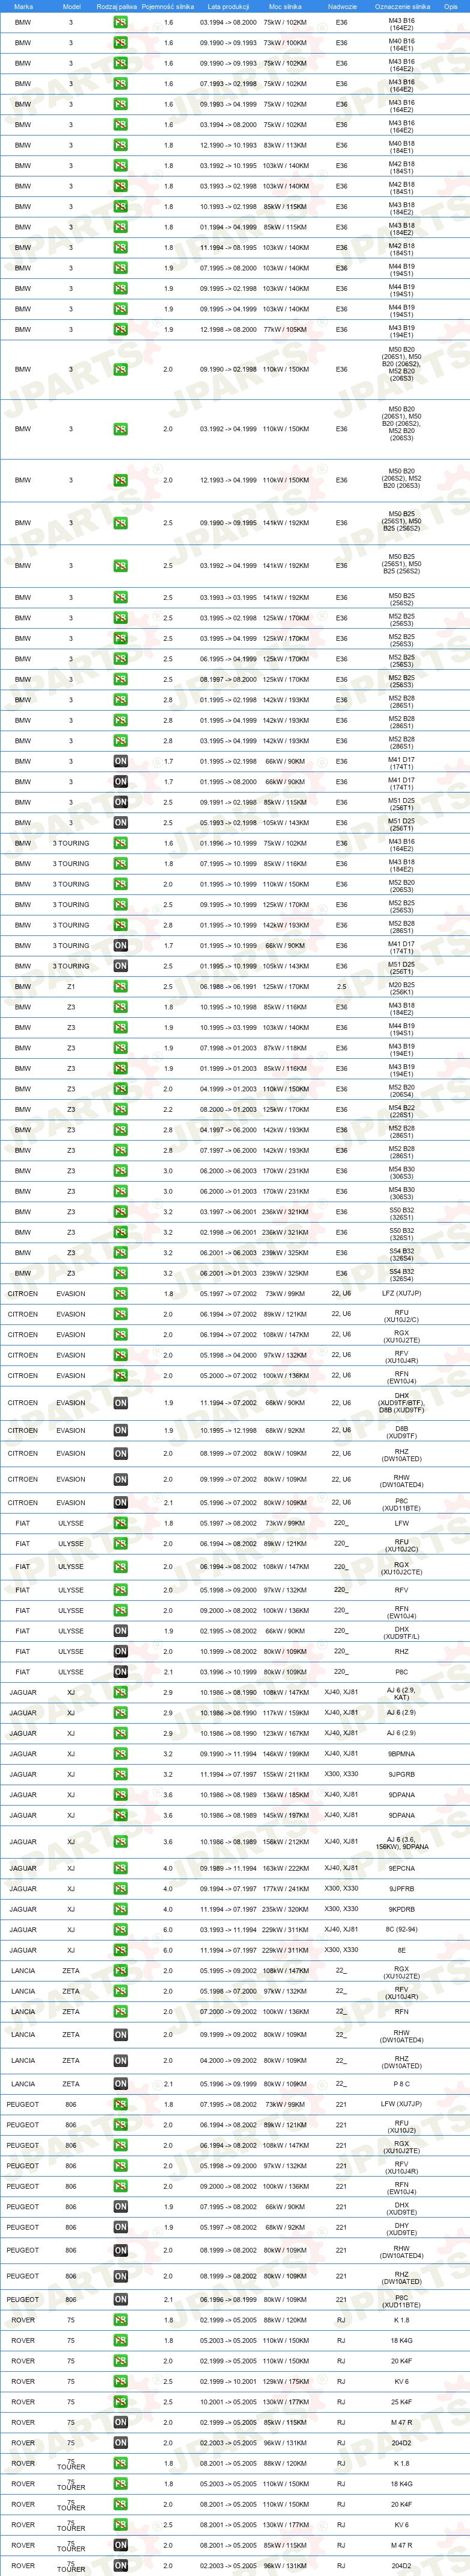Click the Model column header

pyautogui.click(x=71, y=6)
